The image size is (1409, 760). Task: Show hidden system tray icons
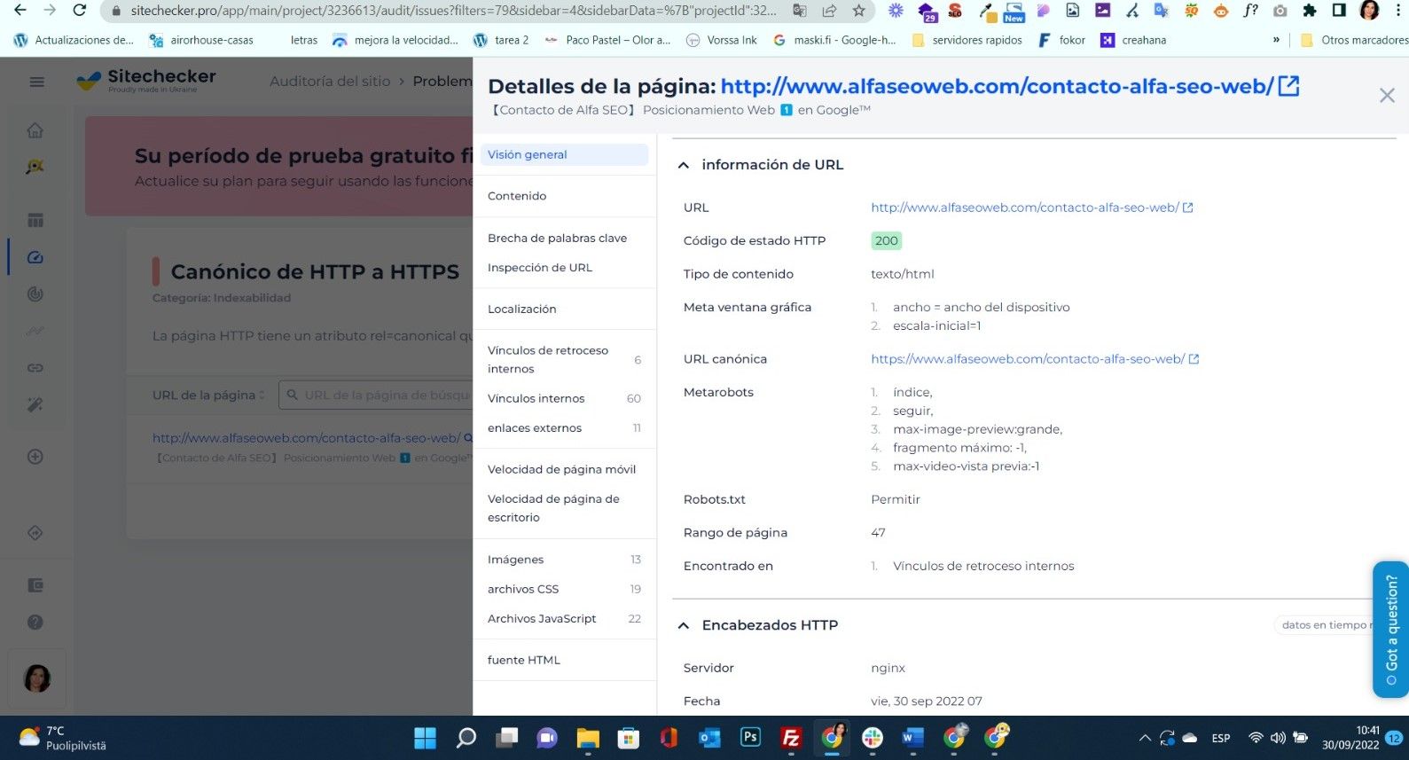click(1145, 738)
